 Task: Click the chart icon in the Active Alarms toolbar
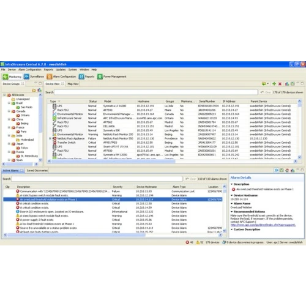(293, 170)
